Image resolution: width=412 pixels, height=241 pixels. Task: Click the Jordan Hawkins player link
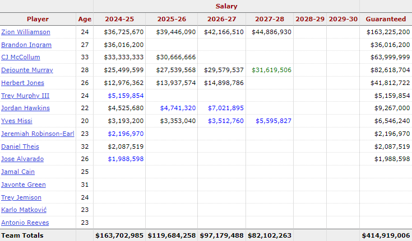[x=25, y=108]
